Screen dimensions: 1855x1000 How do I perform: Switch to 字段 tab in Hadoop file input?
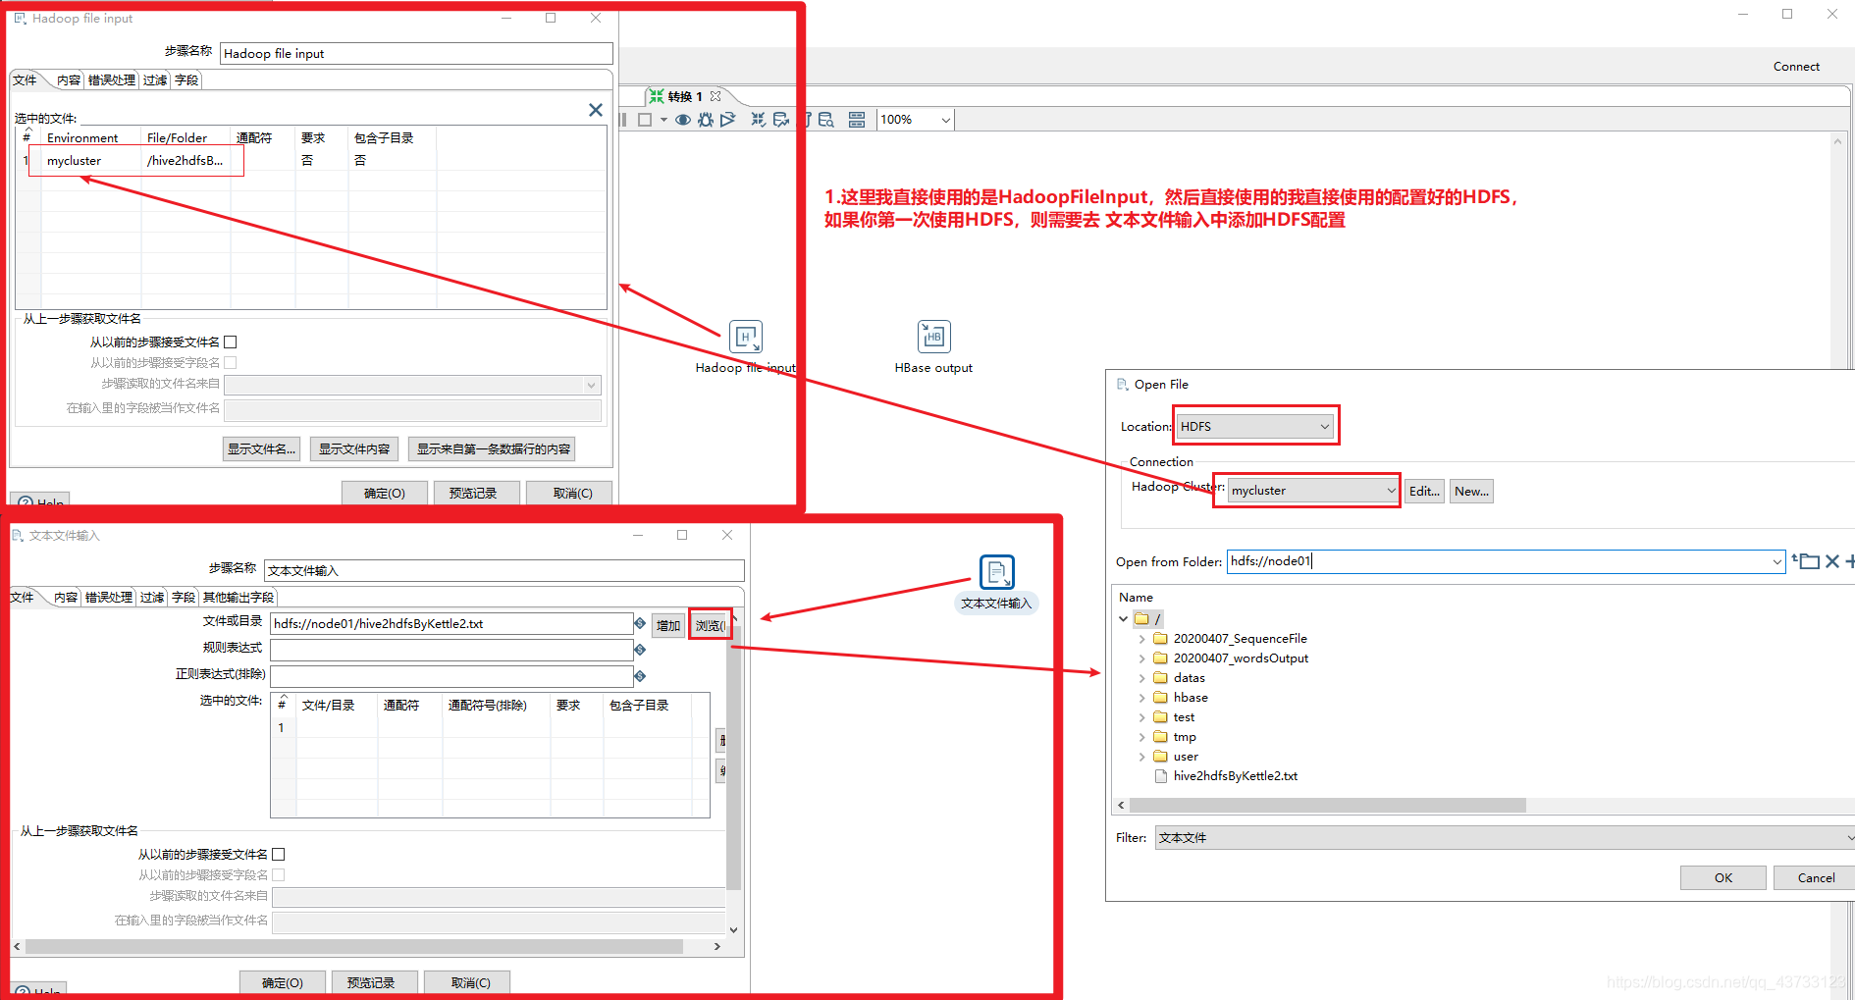tap(186, 80)
